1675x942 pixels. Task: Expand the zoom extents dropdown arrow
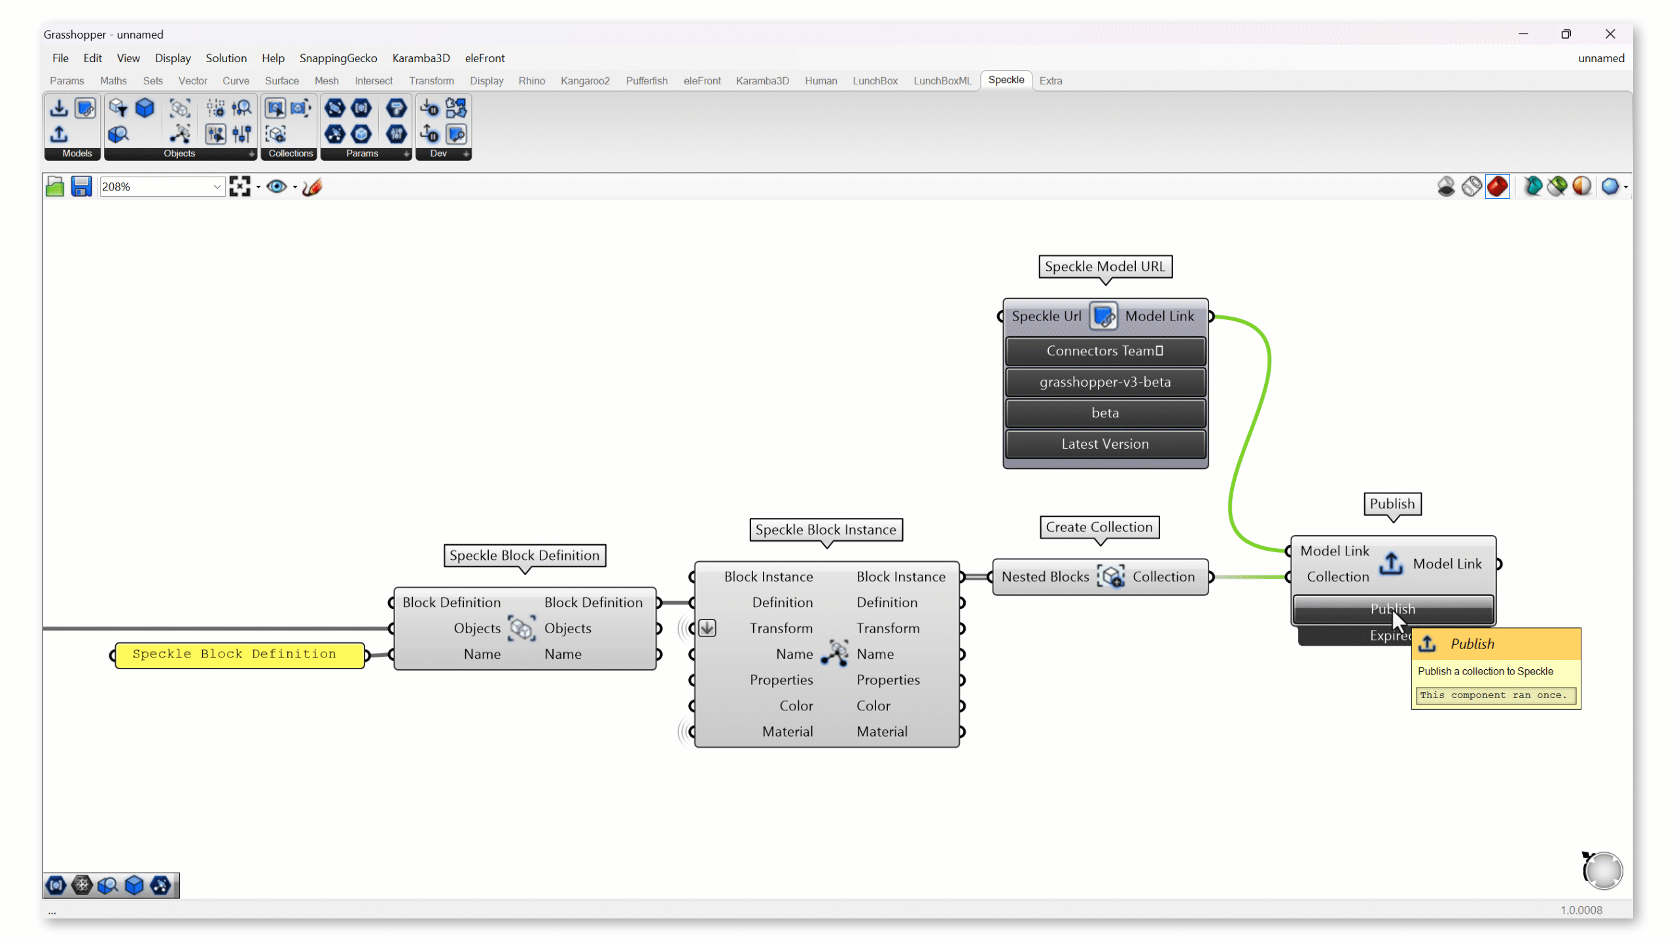coord(258,188)
